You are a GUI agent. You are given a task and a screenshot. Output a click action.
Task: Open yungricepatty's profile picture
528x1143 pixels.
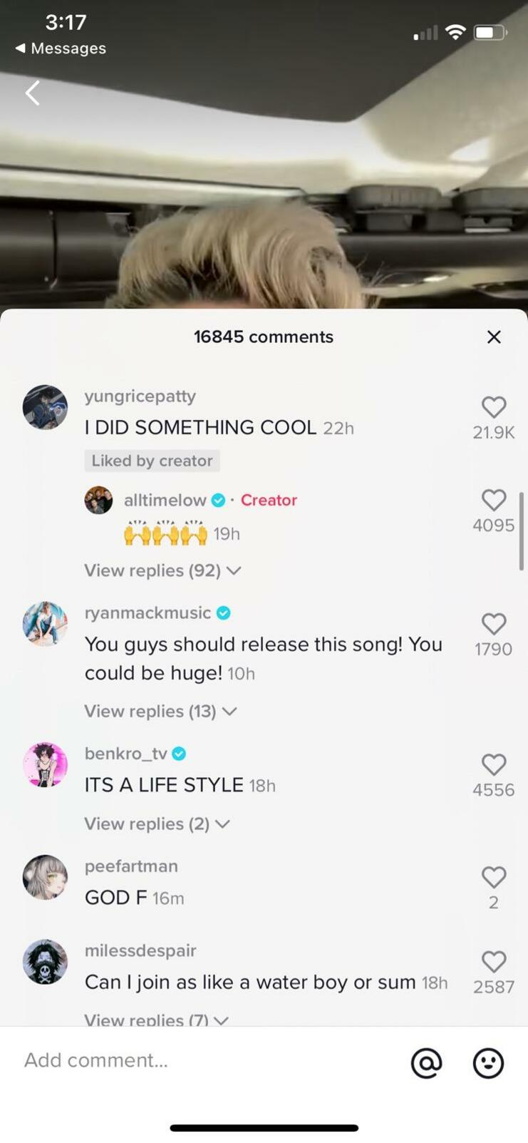[45, 408]
